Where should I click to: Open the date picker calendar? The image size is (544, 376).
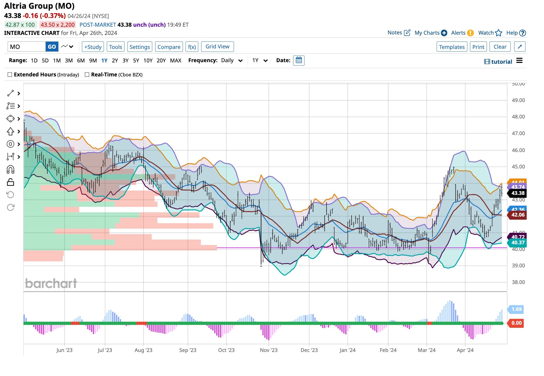(x=298, y=60)
